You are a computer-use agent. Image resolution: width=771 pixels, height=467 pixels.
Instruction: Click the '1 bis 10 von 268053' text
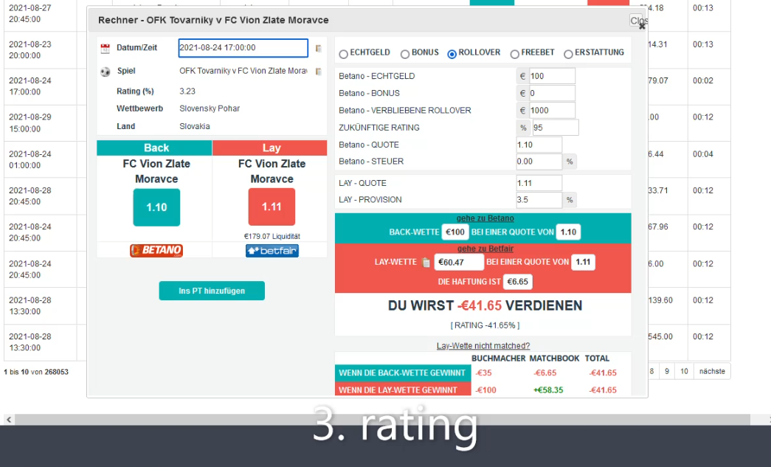(x=36, y=372)
